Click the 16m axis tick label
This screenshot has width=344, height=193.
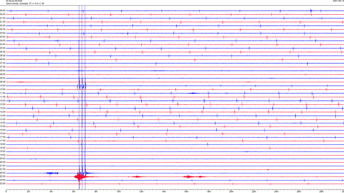186,192
